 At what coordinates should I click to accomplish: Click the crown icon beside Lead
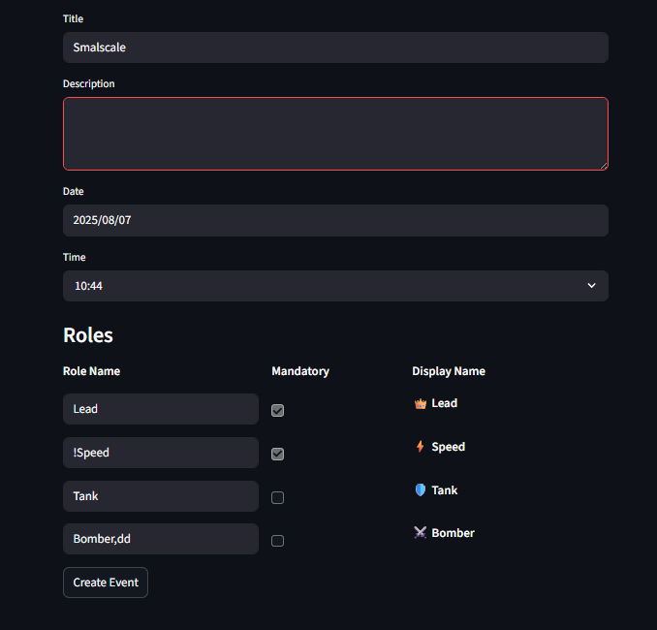coord(420,403)
